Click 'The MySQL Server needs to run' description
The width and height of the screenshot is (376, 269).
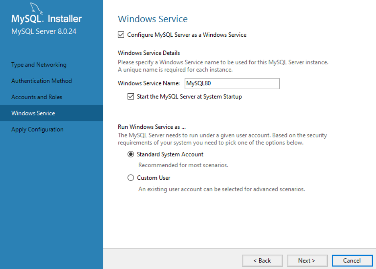pos(222,139)
